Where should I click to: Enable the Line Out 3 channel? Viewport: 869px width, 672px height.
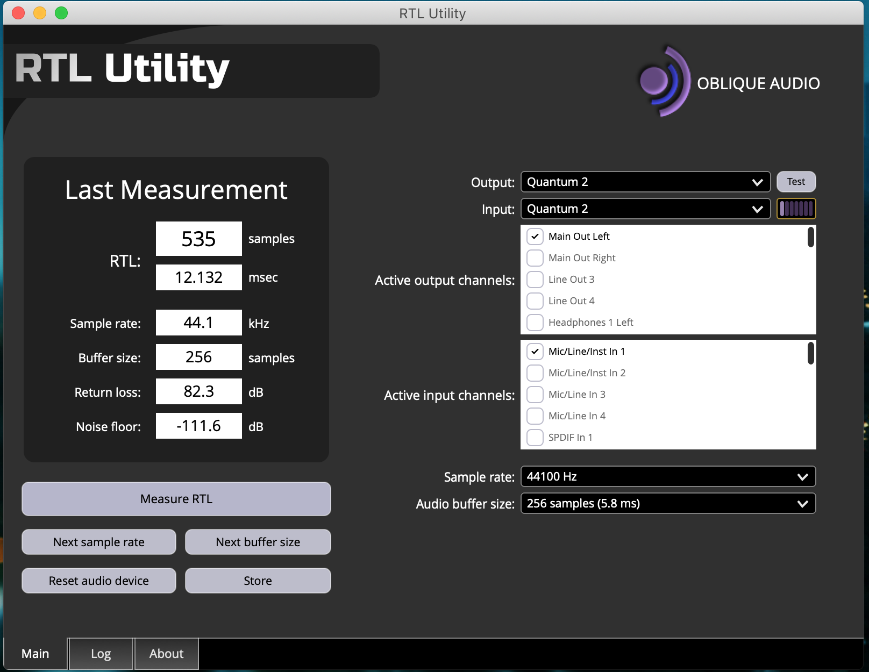(x=535, y=280)
